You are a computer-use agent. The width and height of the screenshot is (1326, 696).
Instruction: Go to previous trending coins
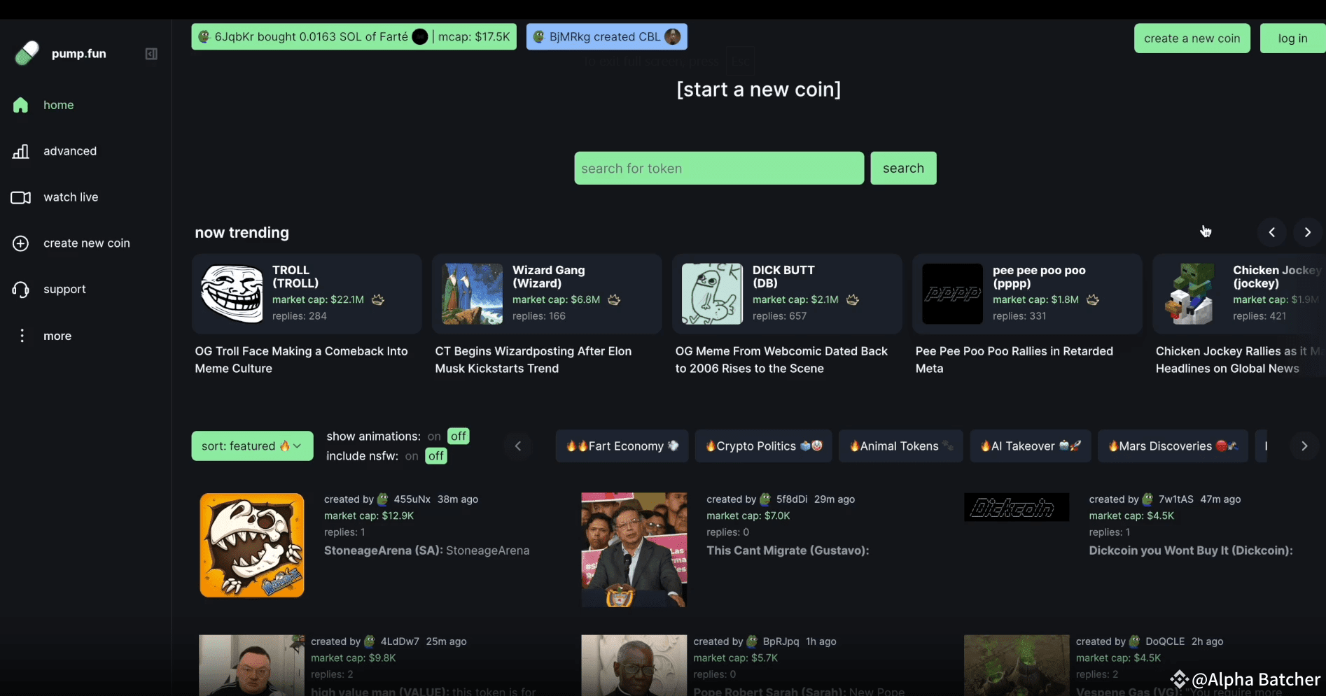1272,232
